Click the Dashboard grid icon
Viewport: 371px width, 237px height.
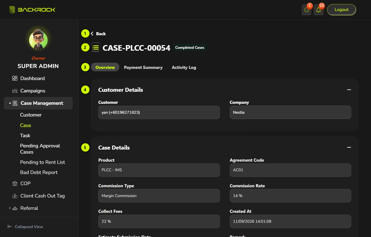tap(15, 78)
